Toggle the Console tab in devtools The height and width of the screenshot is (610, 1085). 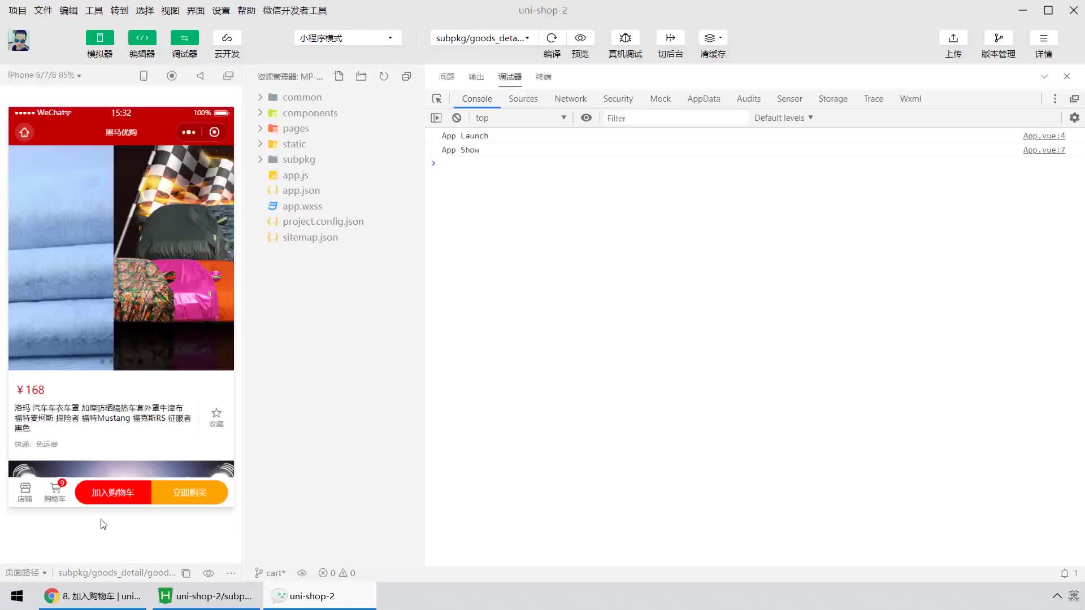[x=478, y=98]
